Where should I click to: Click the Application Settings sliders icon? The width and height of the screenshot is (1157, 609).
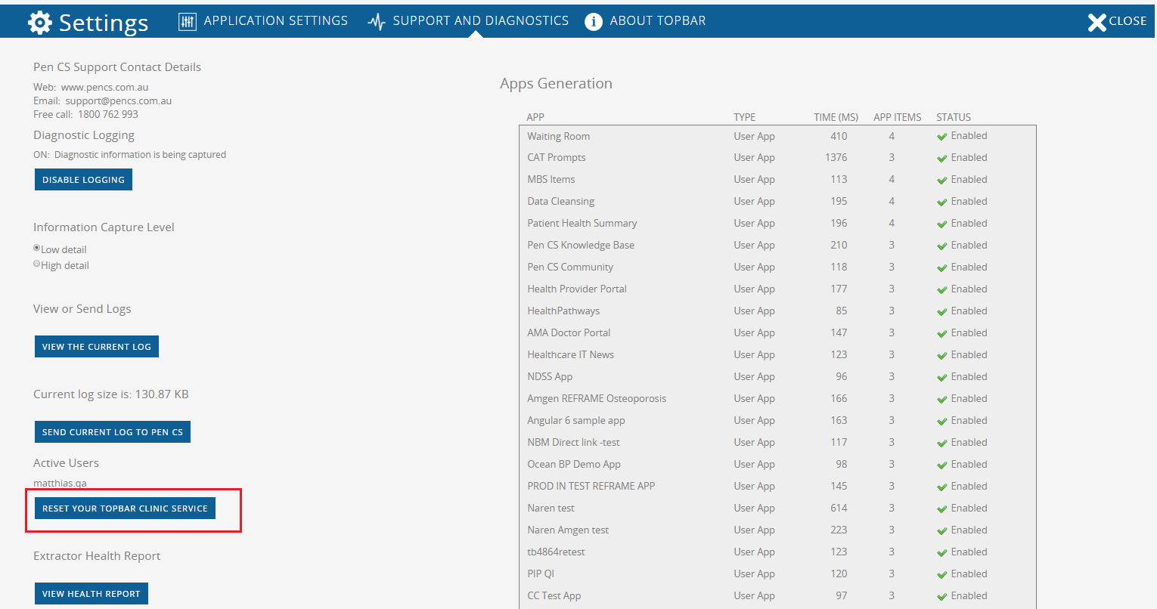pos(187,21)
